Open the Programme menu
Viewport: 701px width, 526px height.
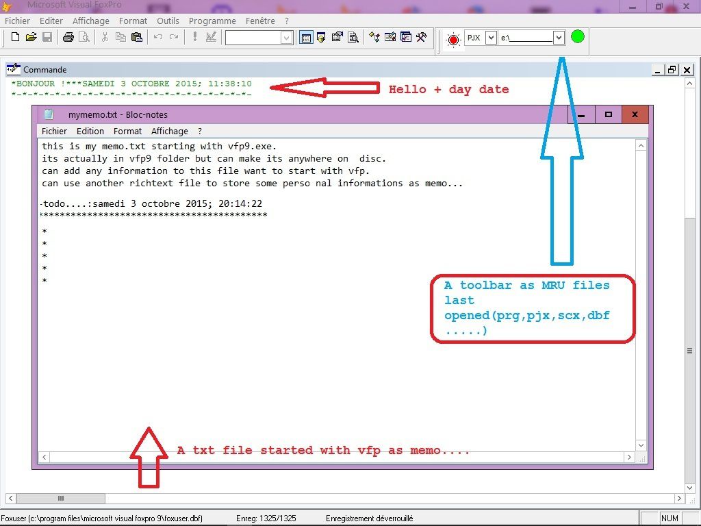pos(212,21)
